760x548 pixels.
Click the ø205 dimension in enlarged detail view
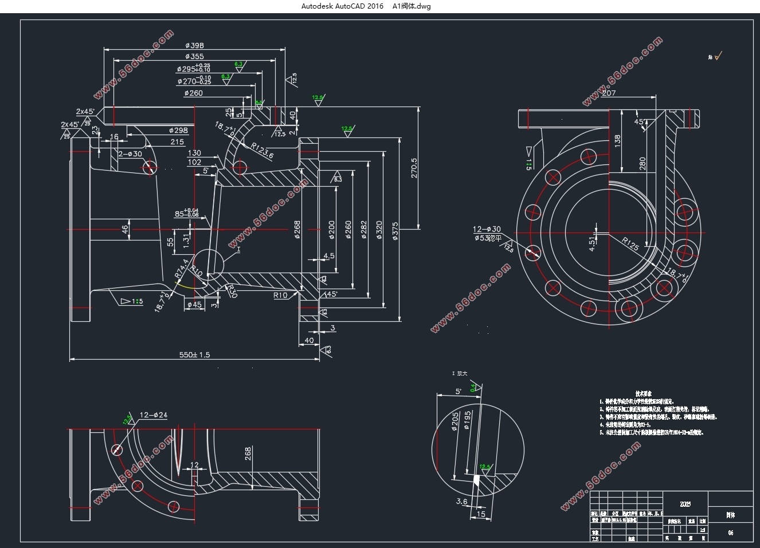455,421
